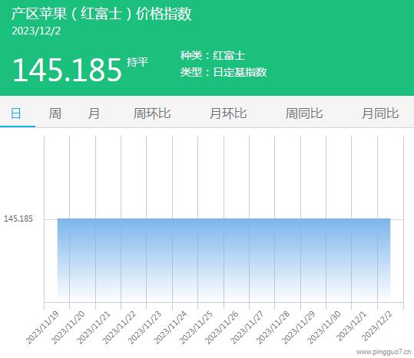
Task: Select the 日 (daily) tab
Action: pos(16,113)
